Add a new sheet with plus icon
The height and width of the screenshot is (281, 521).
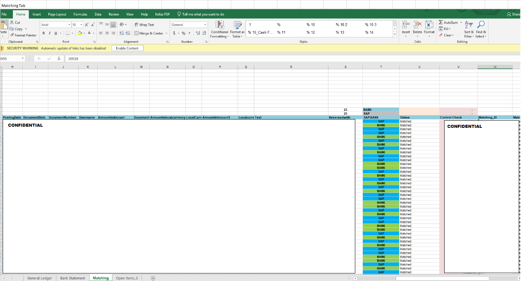pos(153,278)
